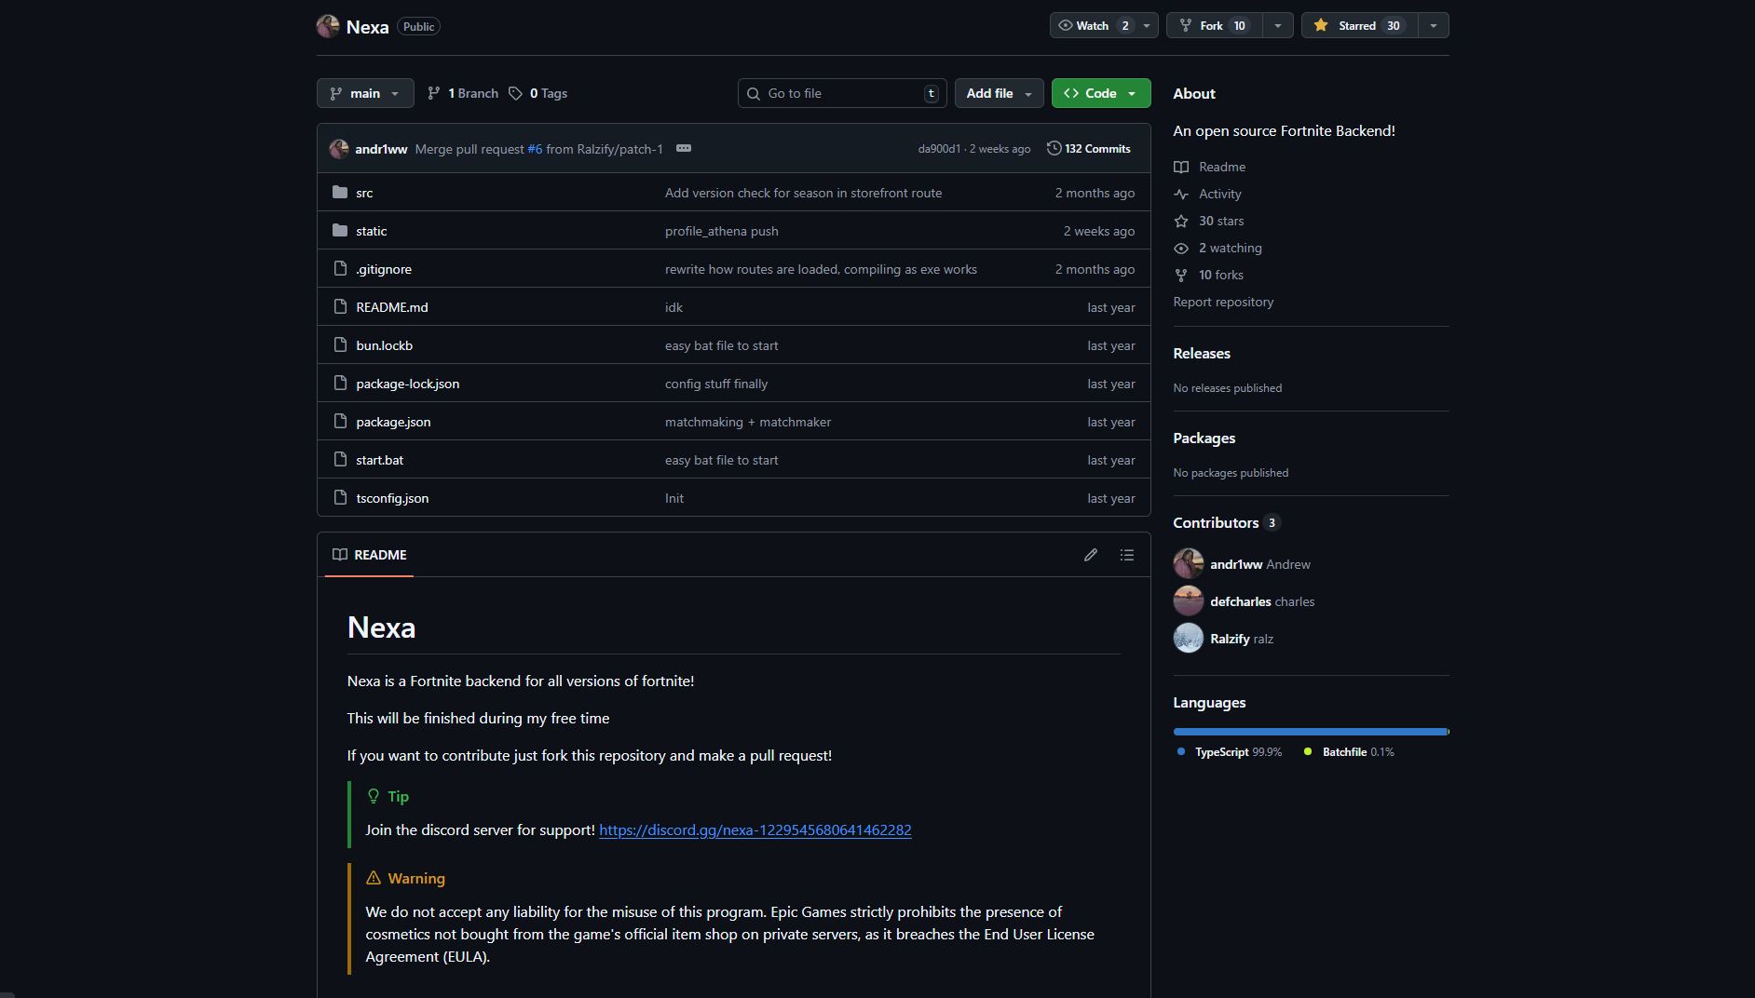Click the Ralzify contributor avatar
The height and width of the screenshot is (998, 1755).
tap(1189, 639)
